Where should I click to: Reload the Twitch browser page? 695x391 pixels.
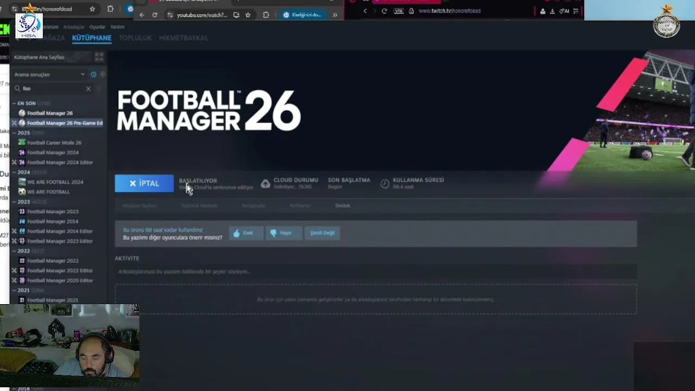pos(384,11)
